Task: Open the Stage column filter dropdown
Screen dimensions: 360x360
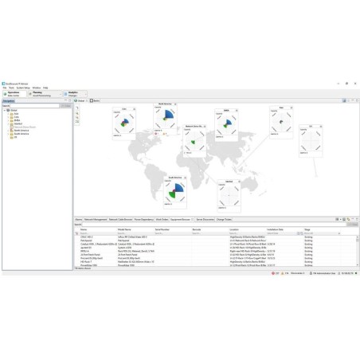Action: 339,233
